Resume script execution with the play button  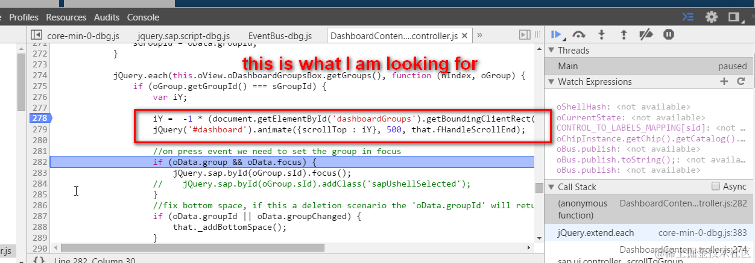pyautogui.click(x=556, y=35)
